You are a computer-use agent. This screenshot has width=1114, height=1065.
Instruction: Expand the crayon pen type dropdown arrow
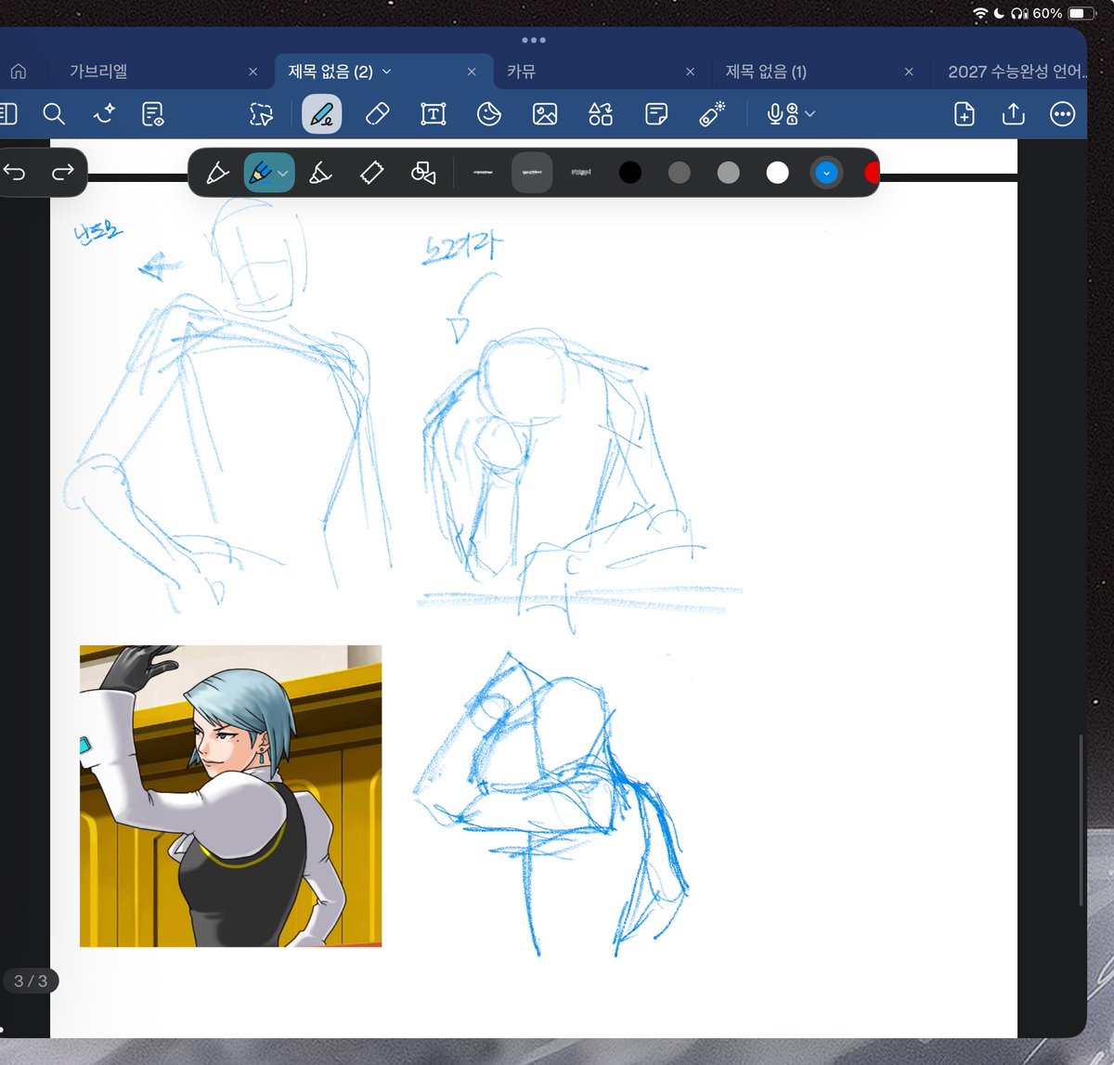(x=282, y=174)
